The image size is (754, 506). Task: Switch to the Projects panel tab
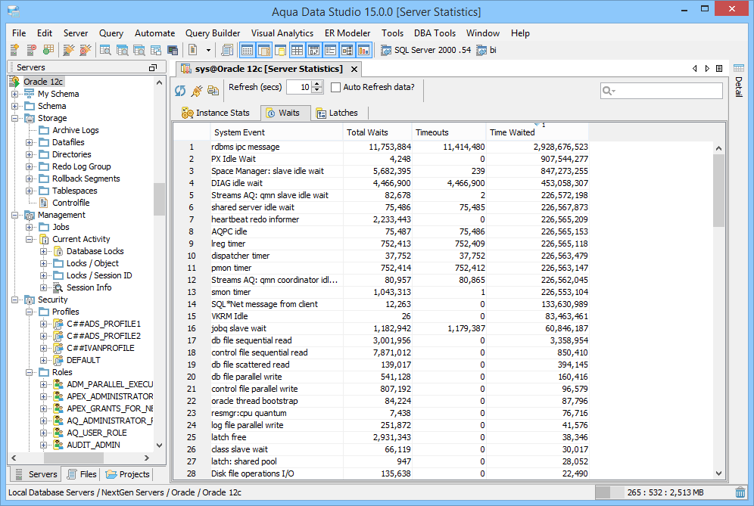pyautogui.click(x=127, y=474)
